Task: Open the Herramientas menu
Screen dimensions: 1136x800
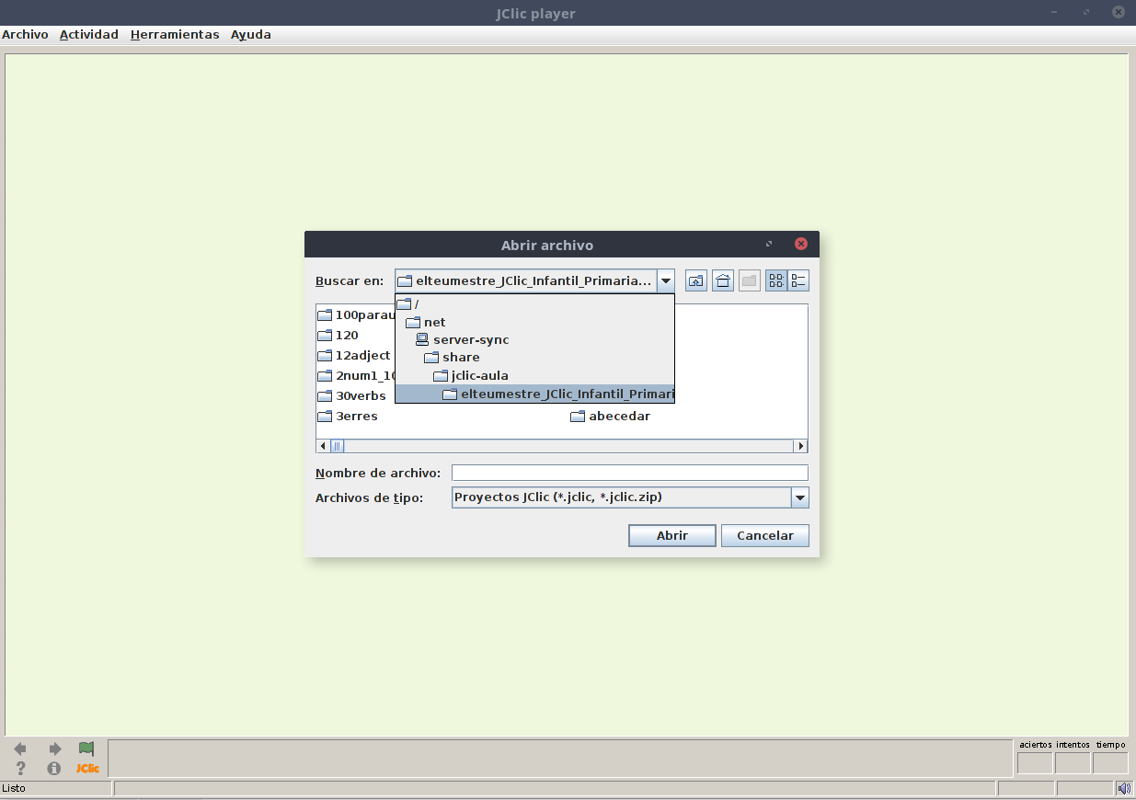Action: point(175,35)
